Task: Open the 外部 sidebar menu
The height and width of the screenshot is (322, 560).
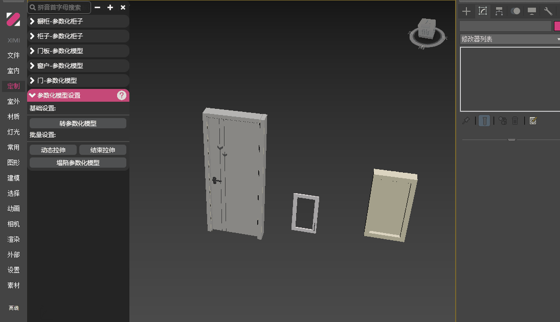Action: [14, 255]
